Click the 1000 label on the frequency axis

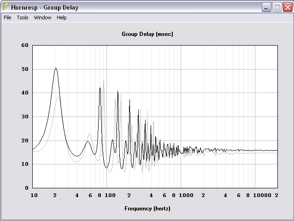[186, 195]
